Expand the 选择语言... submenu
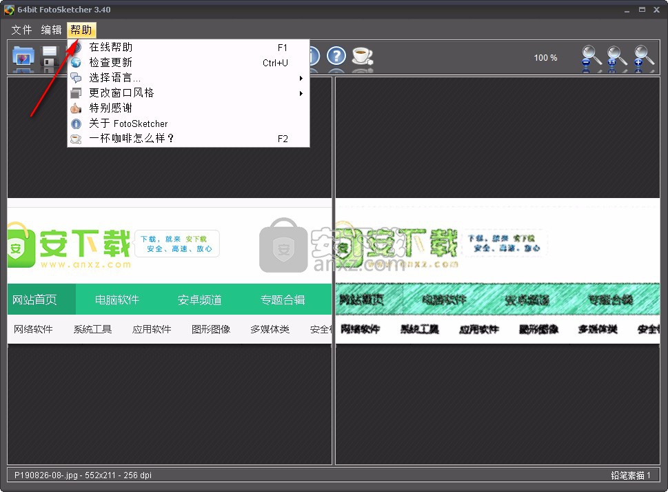This screenshot has width=668, height=492. [x=188, y=78]
